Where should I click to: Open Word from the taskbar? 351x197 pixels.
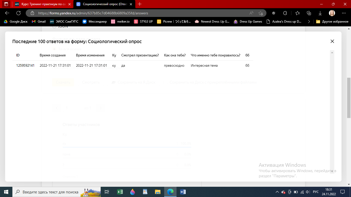pos(183,192)
